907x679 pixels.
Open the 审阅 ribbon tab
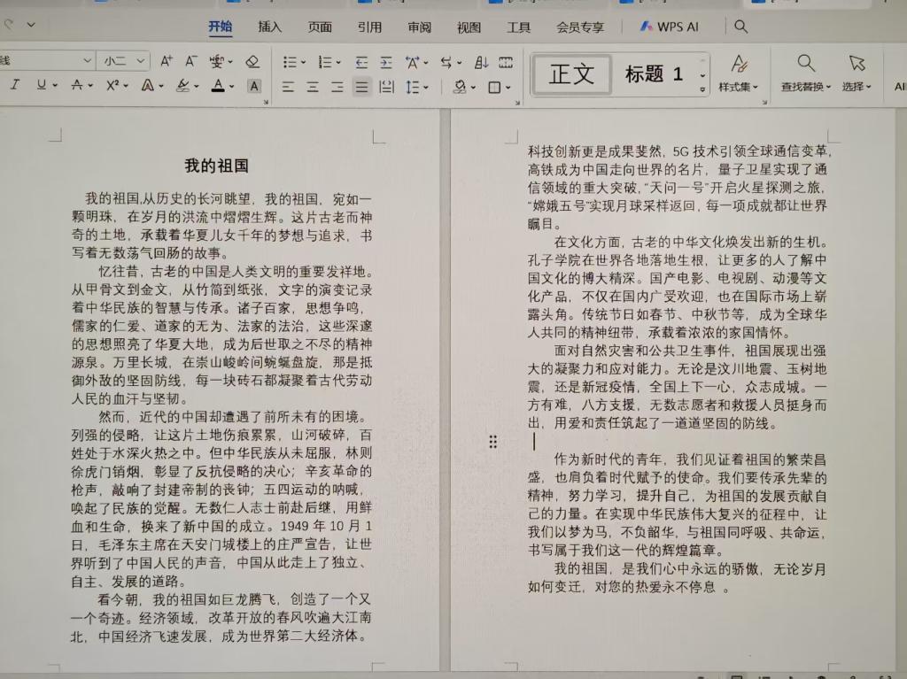pos(419,27)
